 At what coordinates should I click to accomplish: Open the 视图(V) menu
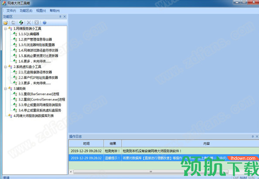point(41,11)
